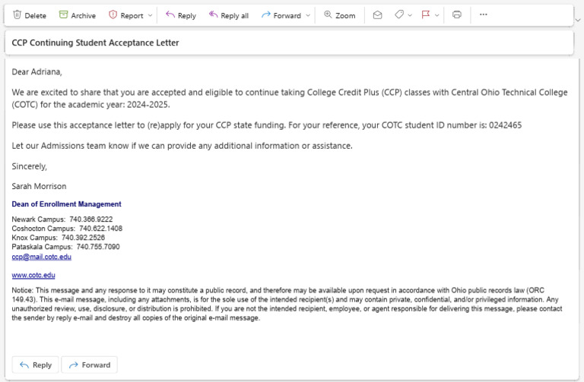The width and height of the screenshot is (584, 382).
Task: Mark message read/unread envelope icon
Action: 377,15
